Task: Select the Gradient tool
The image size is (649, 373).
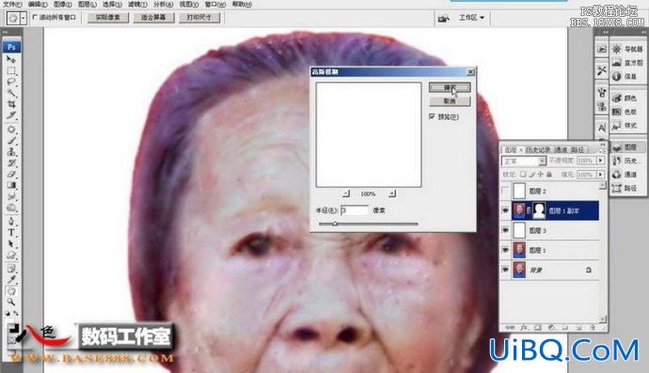Action: [x=11, y=185]
